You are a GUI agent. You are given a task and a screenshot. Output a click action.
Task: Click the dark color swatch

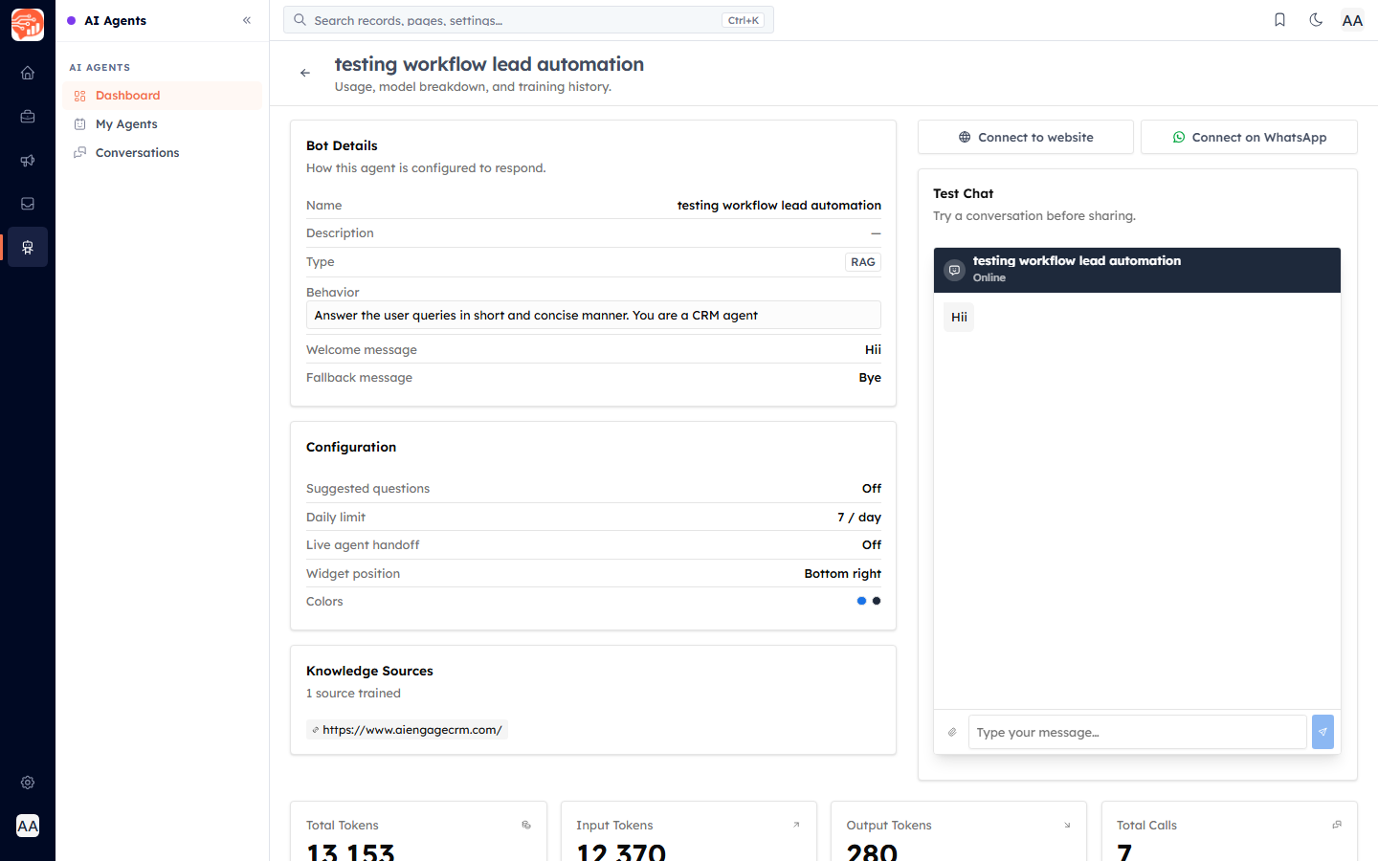coord(877,601)
